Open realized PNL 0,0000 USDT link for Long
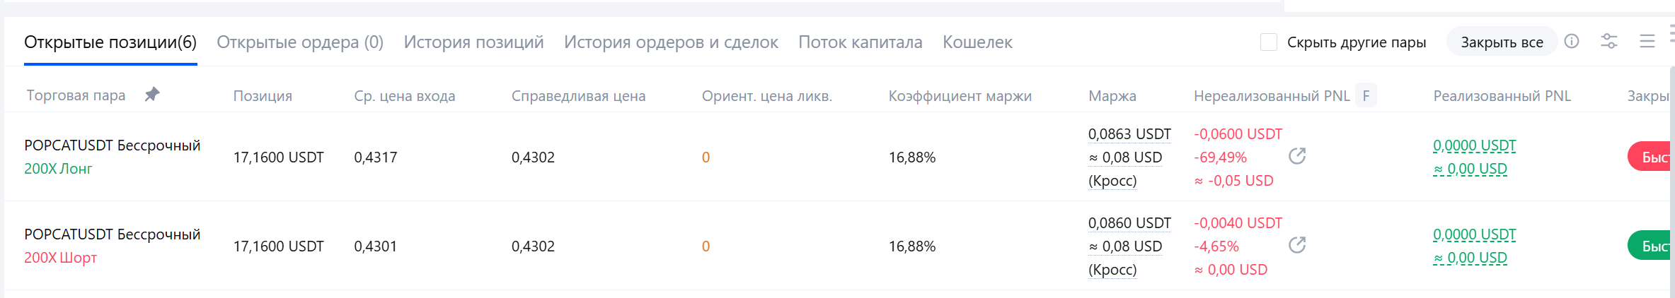This screenshot has height=298, width=1675. 1474,145
